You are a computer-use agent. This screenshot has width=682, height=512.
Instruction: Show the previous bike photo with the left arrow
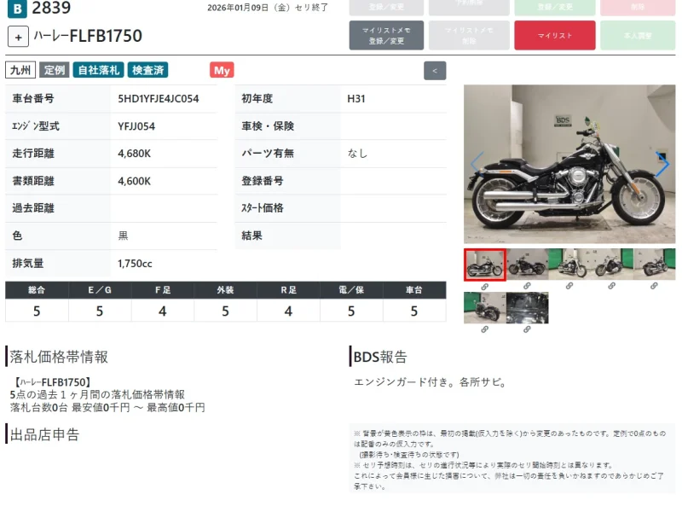pos(477,164)
